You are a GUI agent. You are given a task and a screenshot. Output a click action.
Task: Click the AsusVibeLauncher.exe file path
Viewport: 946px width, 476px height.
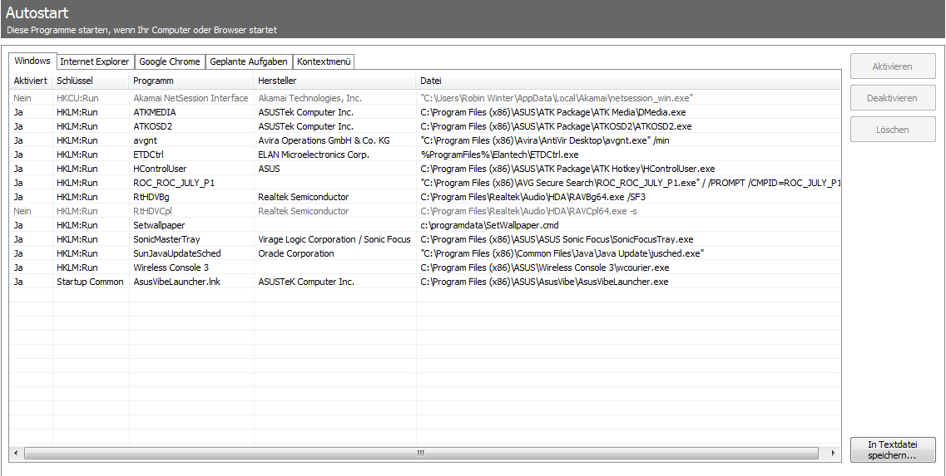point(543,282)
